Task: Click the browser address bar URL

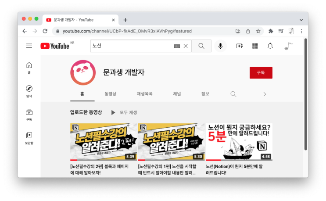Action: tap(127, 31)
